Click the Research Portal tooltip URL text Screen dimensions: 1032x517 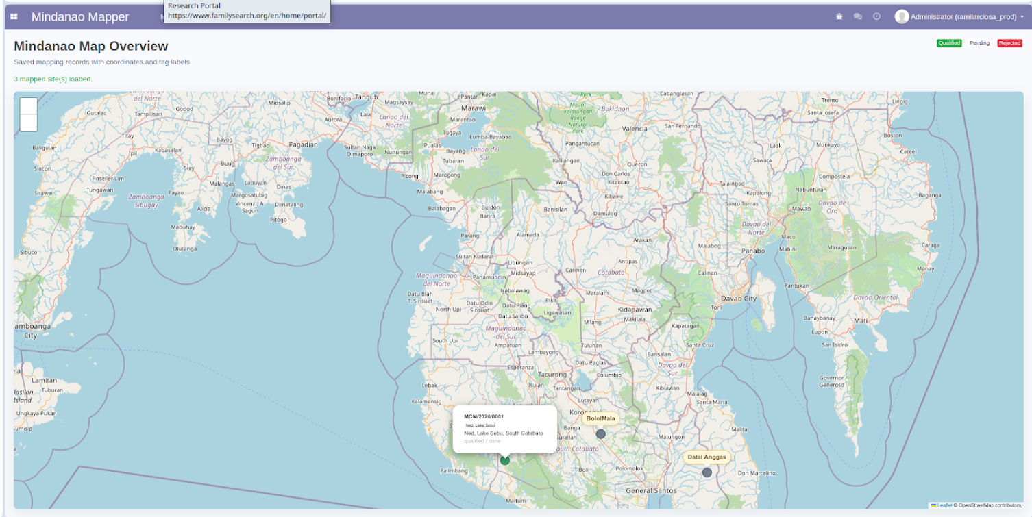247,15
